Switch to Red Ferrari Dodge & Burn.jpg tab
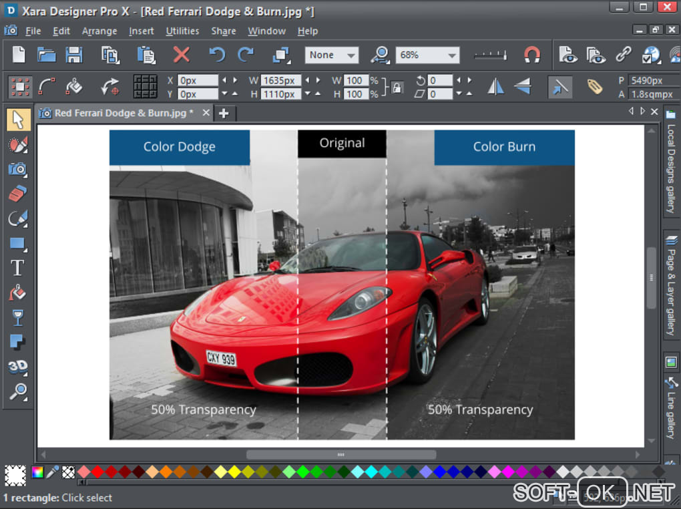Viewport: 681px width, 509px height. (x=124, y=113)
